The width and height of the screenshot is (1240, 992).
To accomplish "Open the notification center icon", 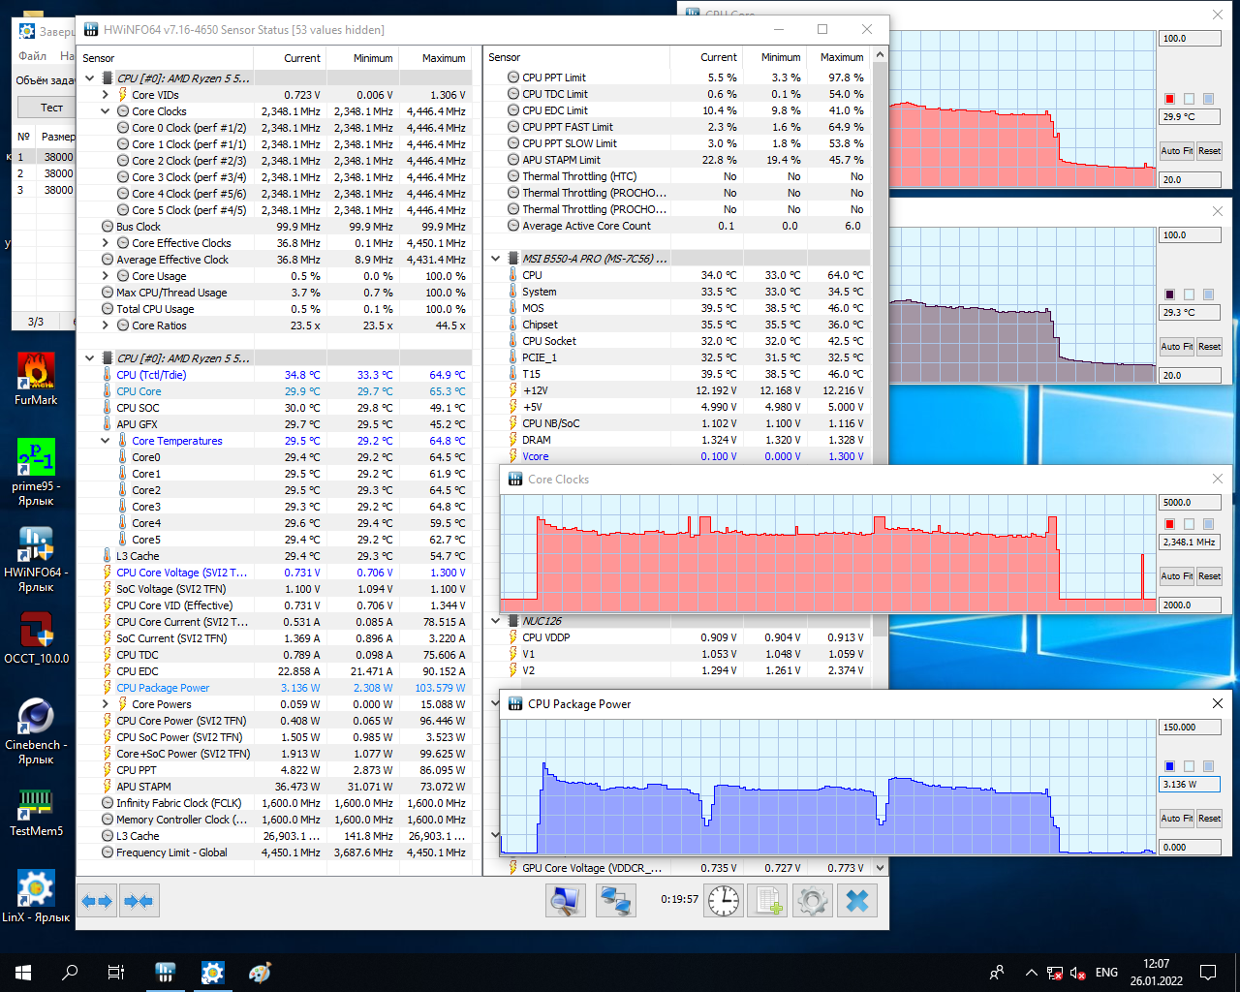I will pyautogui.click(x=1208, y=973).
